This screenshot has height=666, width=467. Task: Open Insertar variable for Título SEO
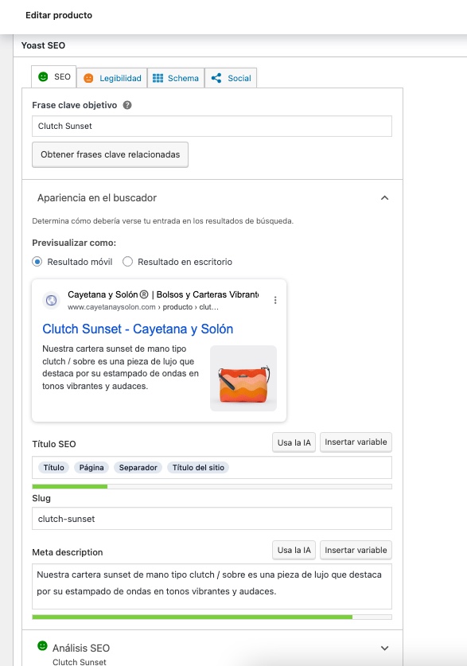(x=356, y=442)
